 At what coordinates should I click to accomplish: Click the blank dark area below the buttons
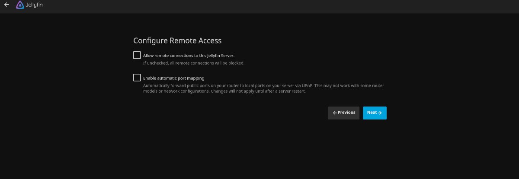[259, 151]
